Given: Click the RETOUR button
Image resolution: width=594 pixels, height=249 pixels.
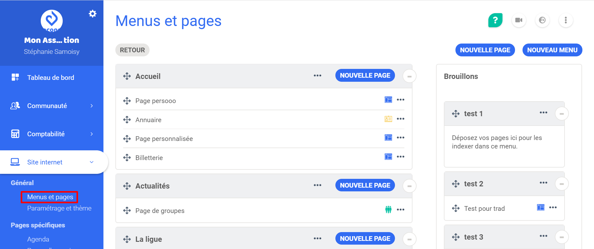Looking at the screenshot, I should coord(132,50).
